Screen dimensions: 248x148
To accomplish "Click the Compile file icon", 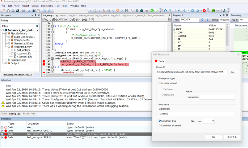I will pos(137,11).
